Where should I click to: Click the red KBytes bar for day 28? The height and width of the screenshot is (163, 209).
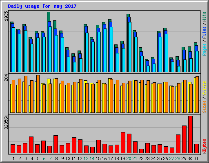coord(178,144)
